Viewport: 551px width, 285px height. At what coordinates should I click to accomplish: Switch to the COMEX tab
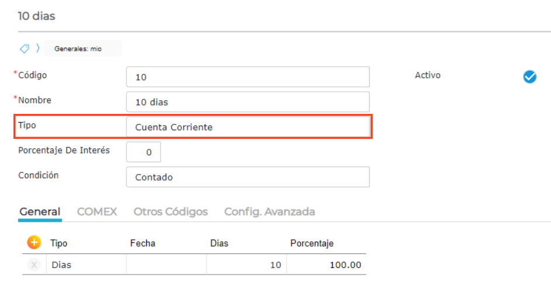97,211
